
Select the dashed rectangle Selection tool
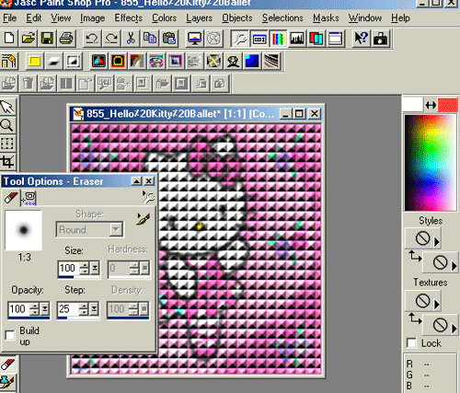[x=7, y=144]
